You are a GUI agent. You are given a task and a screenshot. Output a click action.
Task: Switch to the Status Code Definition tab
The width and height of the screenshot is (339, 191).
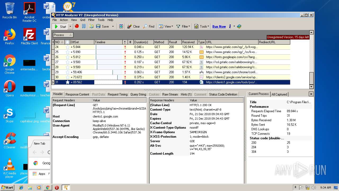click(x=223, y=94)
